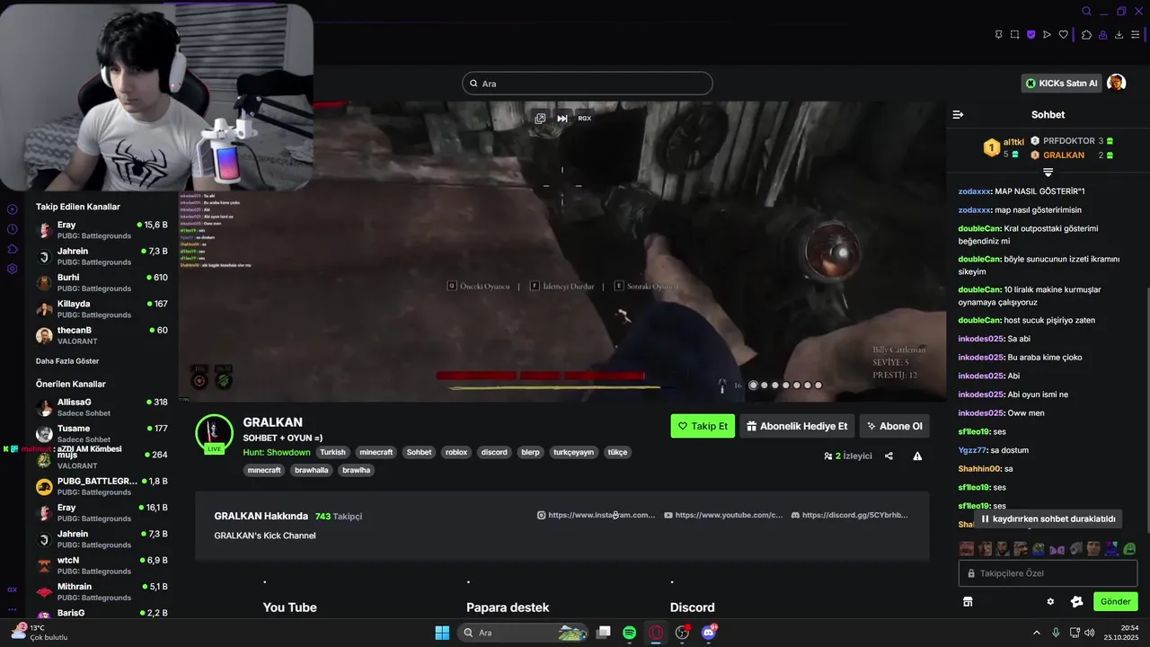
Task: Select PRFDOKTOR in leaderboard
Action: pyautogui.click(x=1072, y=141)
